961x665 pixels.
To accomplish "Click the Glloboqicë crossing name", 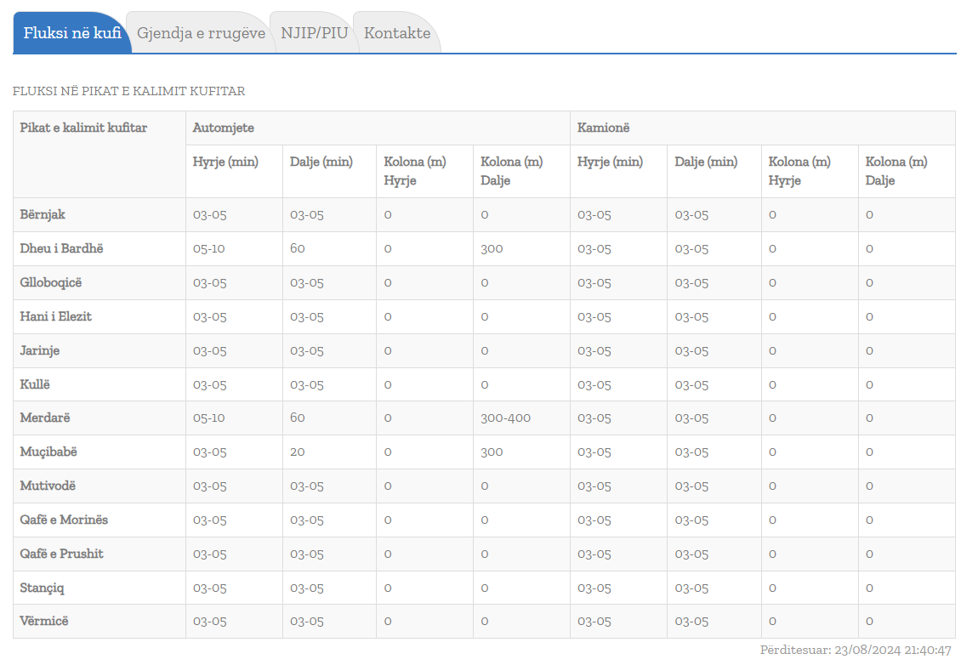I will (51, 282).
